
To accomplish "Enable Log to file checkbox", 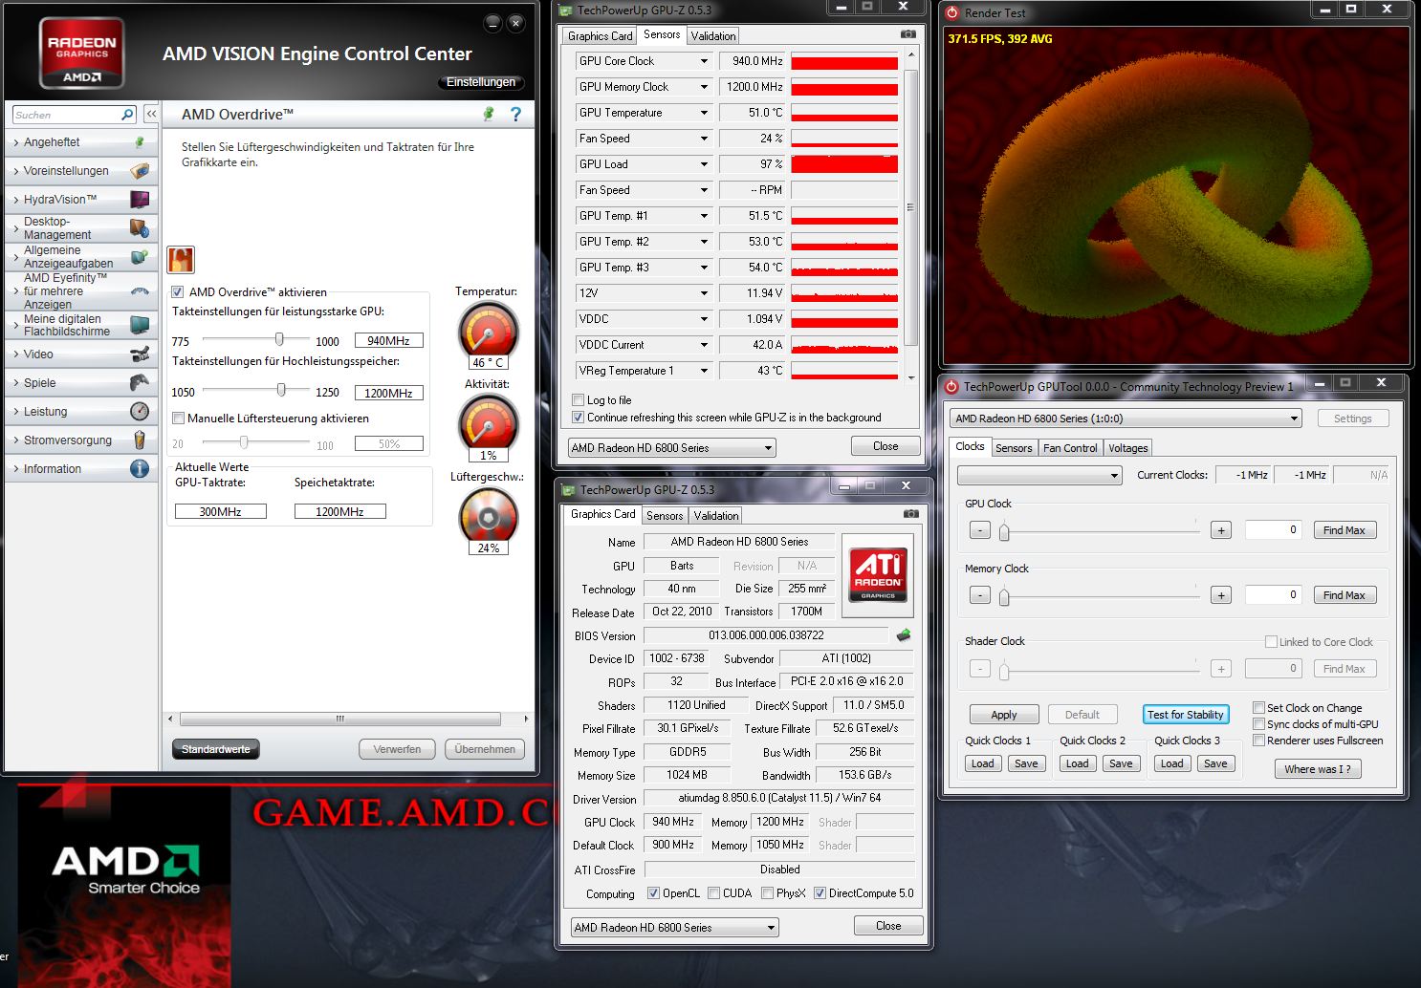I will [578, 400].
